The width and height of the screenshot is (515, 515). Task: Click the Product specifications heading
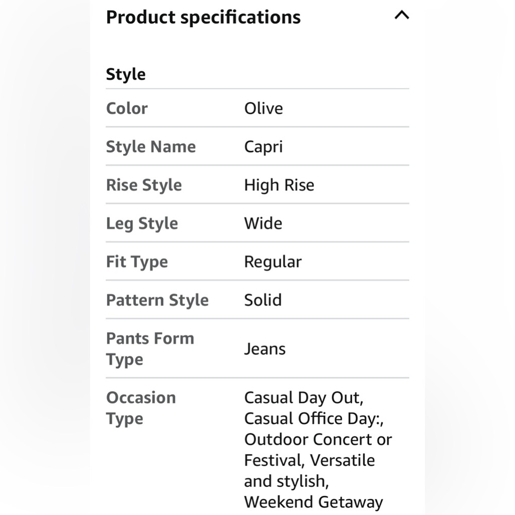pyautogui.click(x=203, y=17)
